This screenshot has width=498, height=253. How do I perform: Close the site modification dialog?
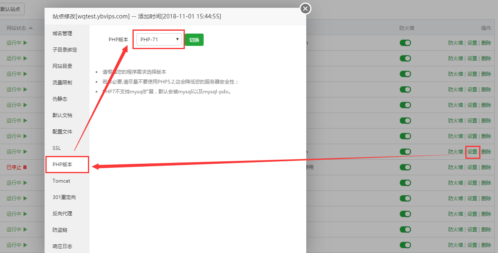305,8
